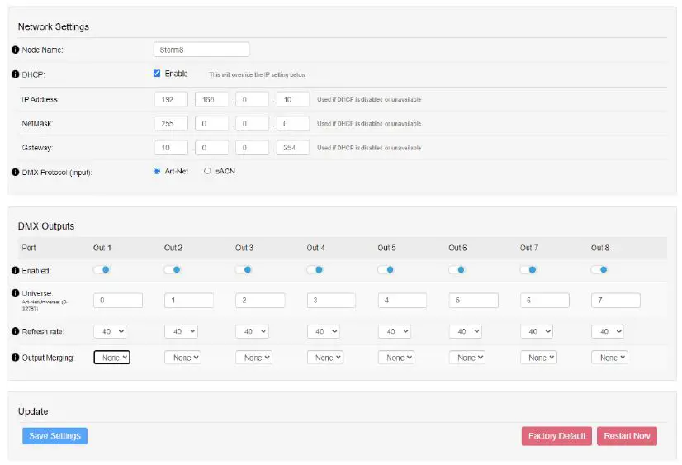Open the Refresh rate dropdown for Out 2

tap(181, 331)
